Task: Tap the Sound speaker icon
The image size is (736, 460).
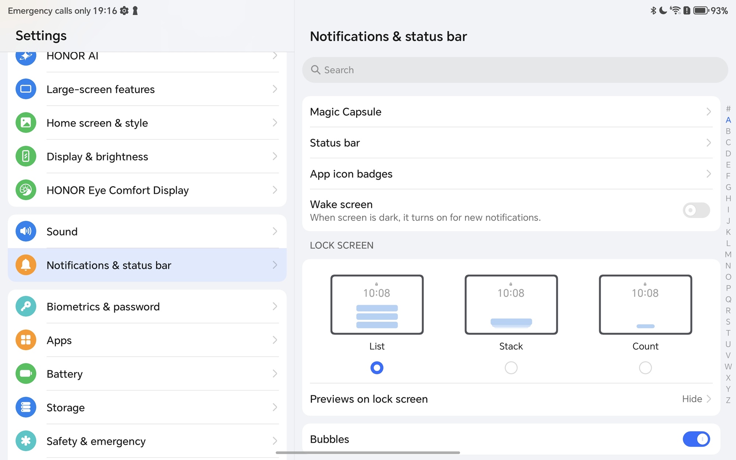Action: (26, 231)
